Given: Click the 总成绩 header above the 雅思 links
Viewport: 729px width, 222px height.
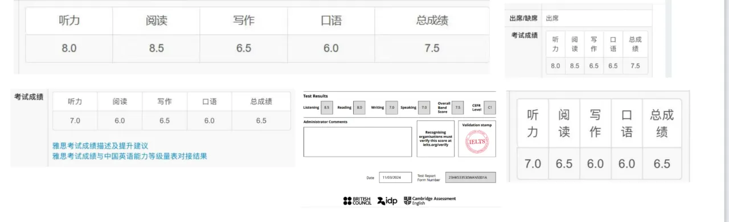Looking at the screenshot, I should (x=261, y=102).
